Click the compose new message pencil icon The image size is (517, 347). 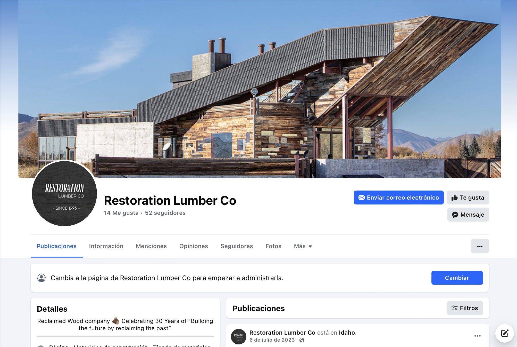click(505, 333)
